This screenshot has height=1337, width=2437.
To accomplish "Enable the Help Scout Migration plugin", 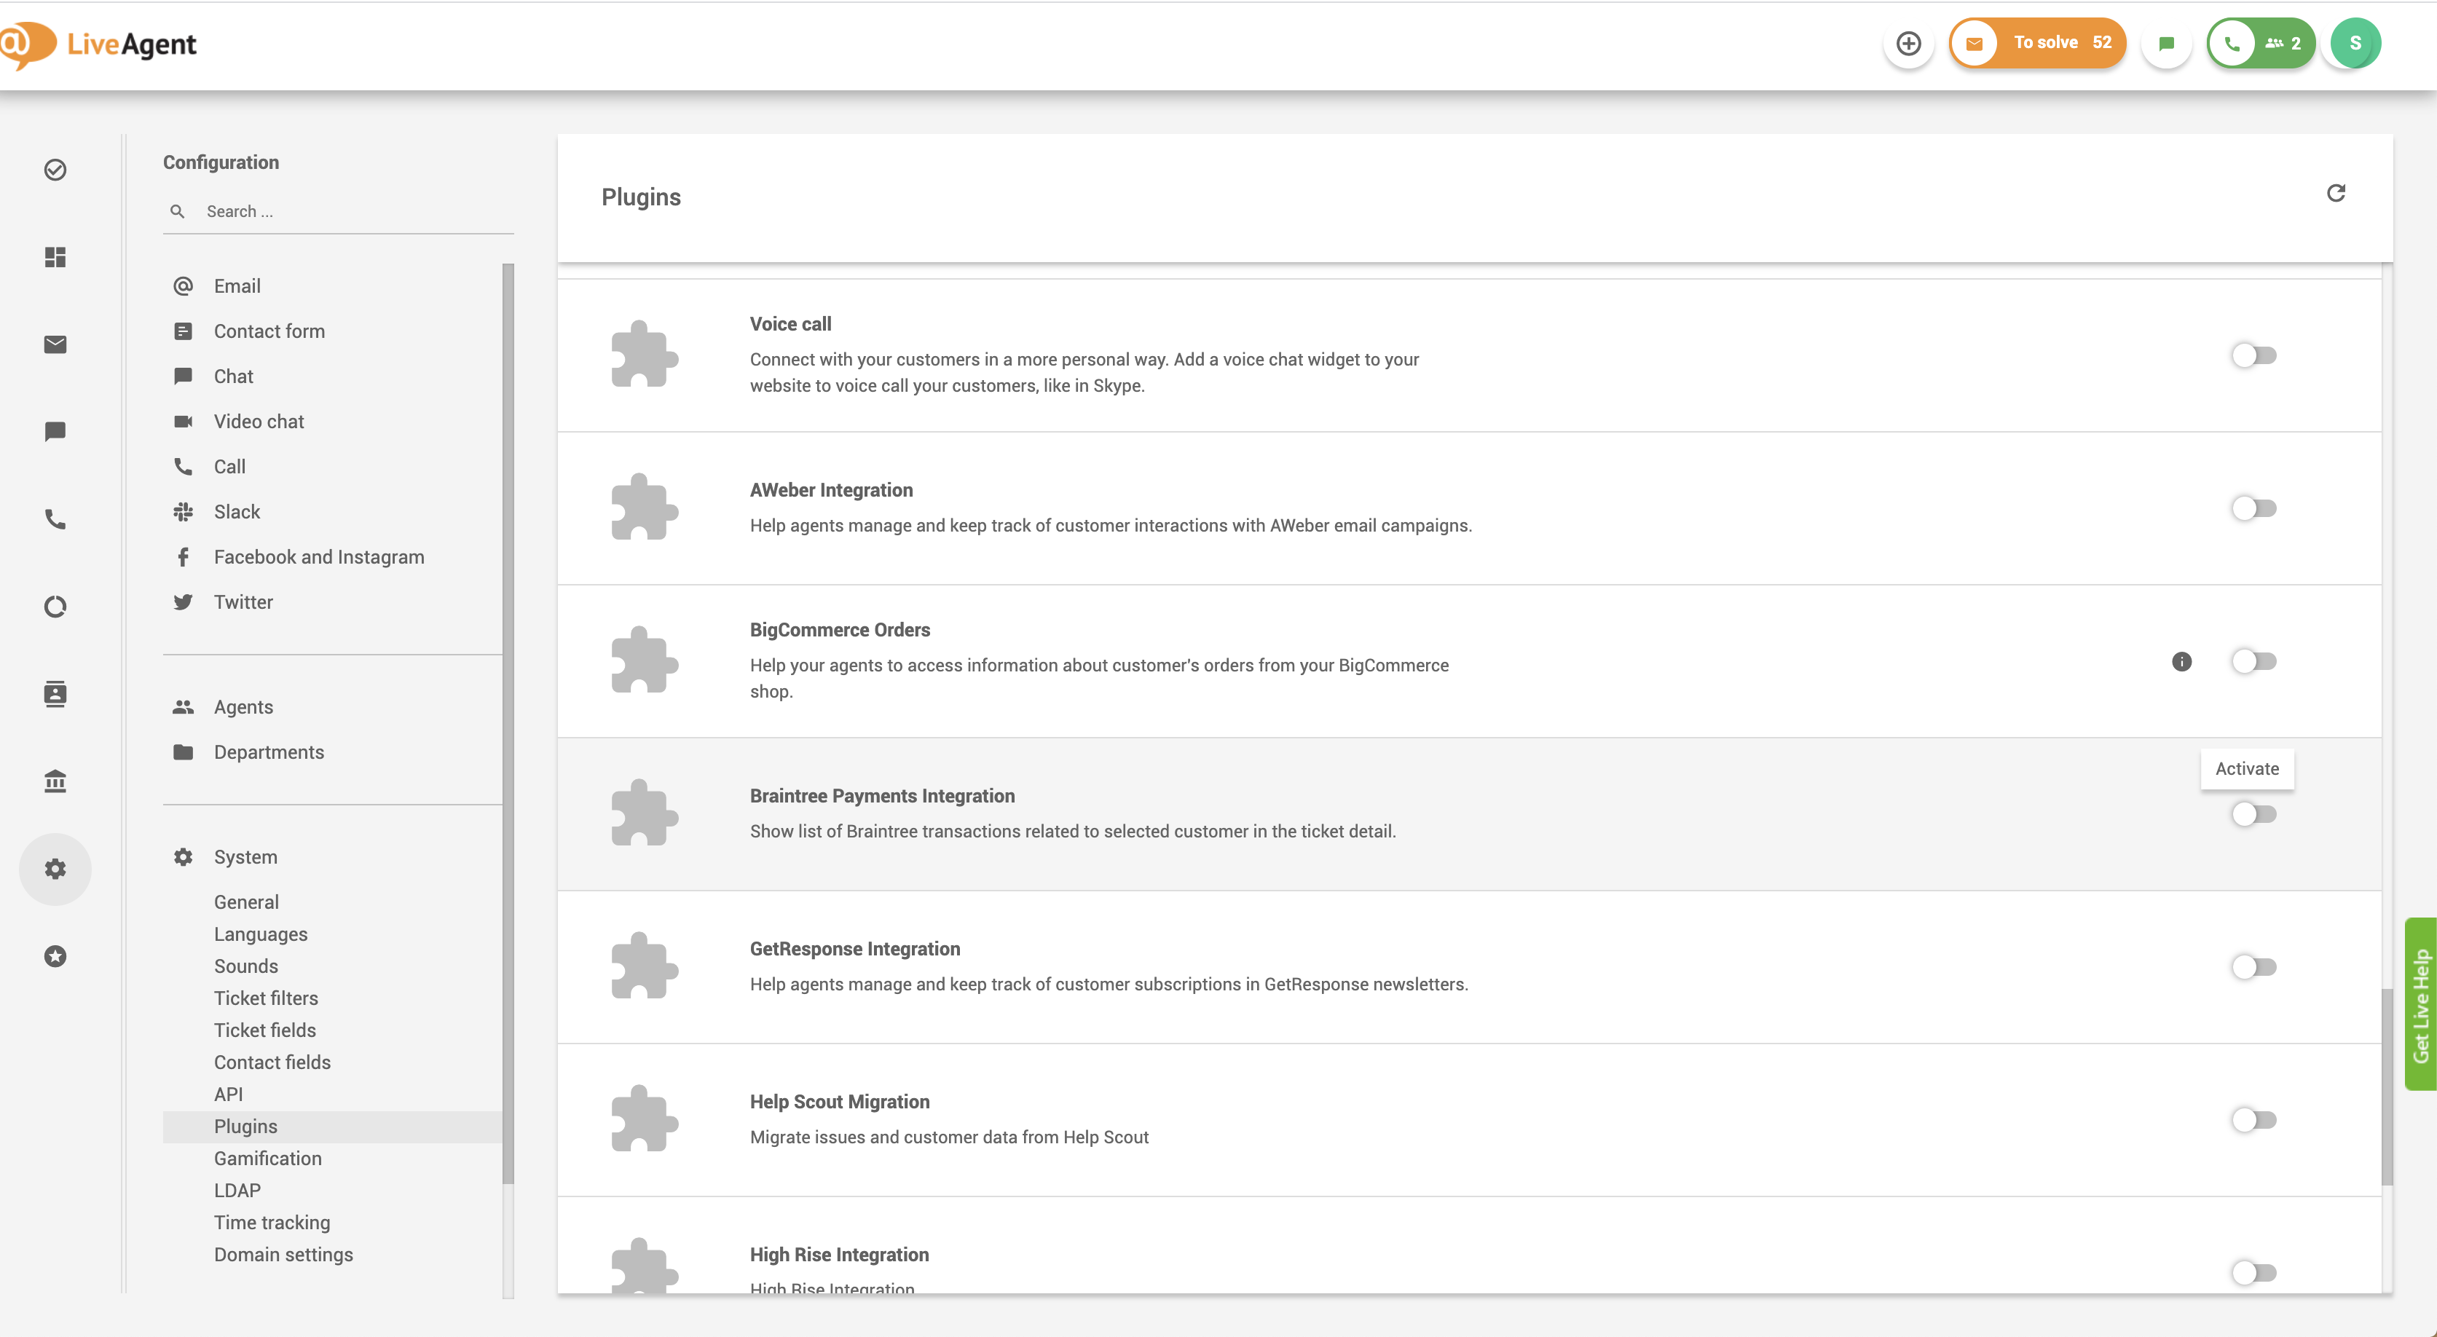I will click(x=2254, y=1119).
